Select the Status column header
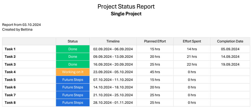This screenshot has width=252, height=109. (73, 41)
